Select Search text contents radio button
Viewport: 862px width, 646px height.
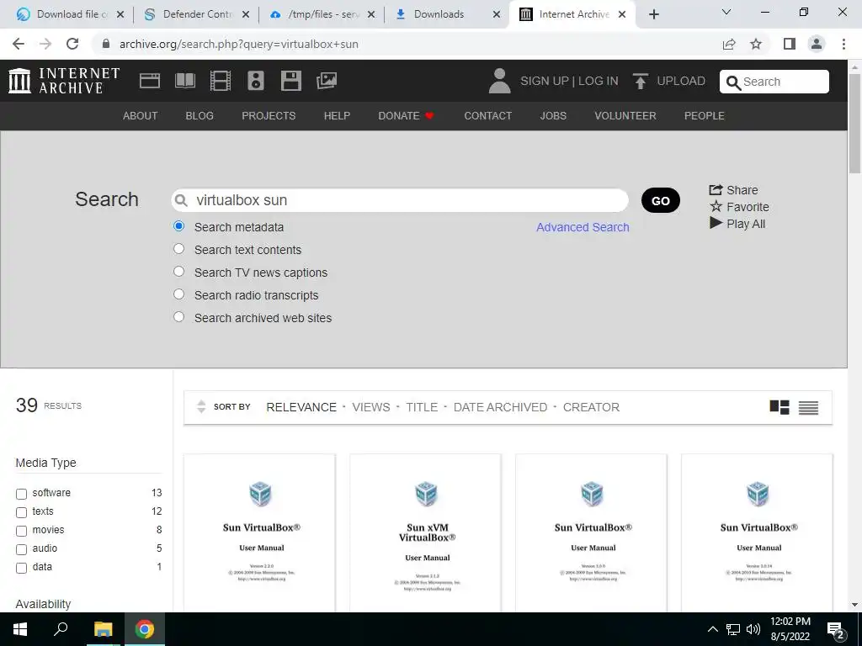(178, 249)
